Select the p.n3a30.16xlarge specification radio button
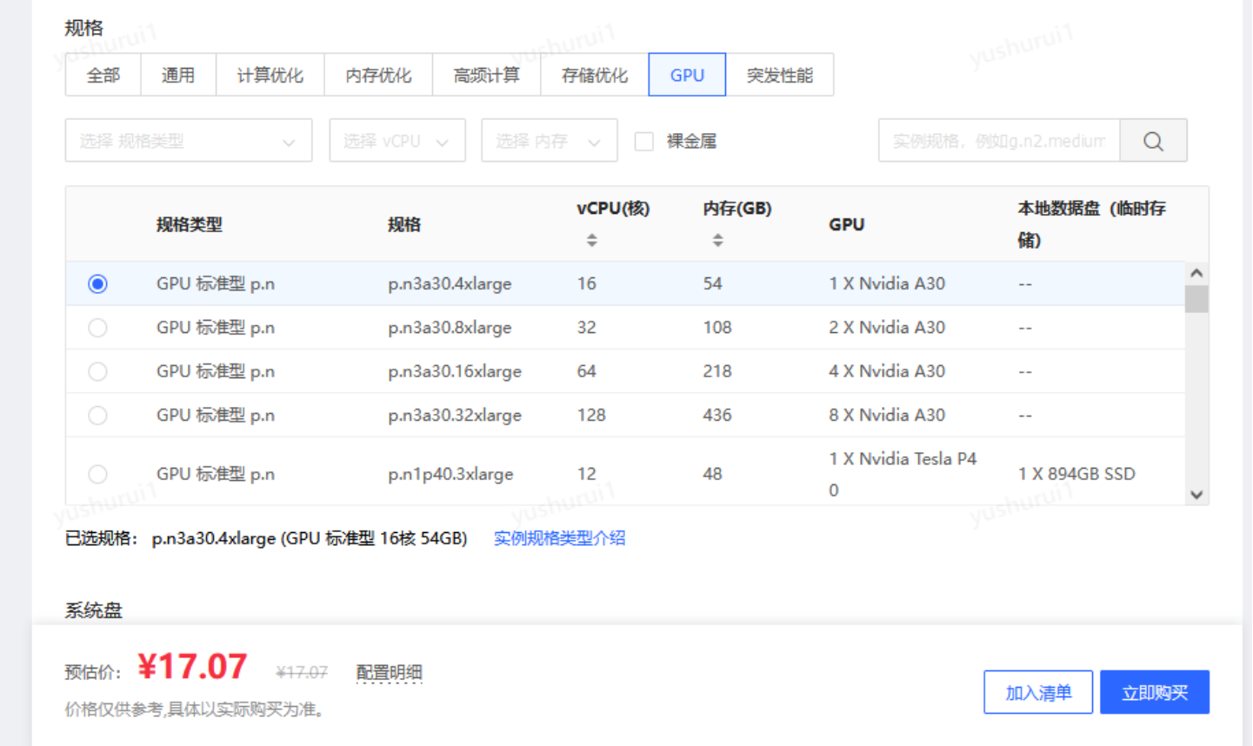The image size is (1253, 746). (x=97, y=371)
